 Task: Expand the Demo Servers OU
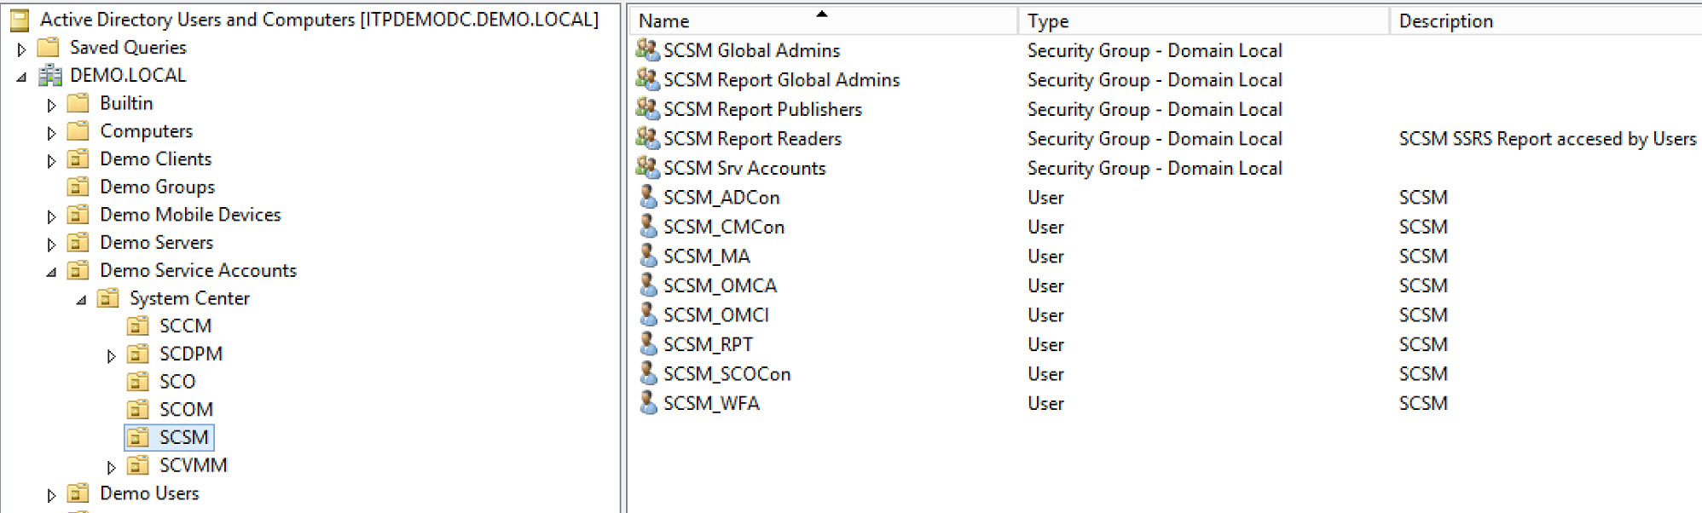(x=51, y=245)
